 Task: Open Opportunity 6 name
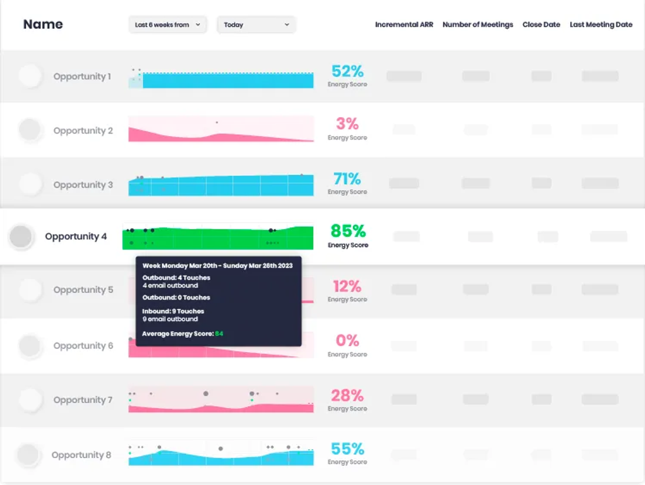point(83,346)
